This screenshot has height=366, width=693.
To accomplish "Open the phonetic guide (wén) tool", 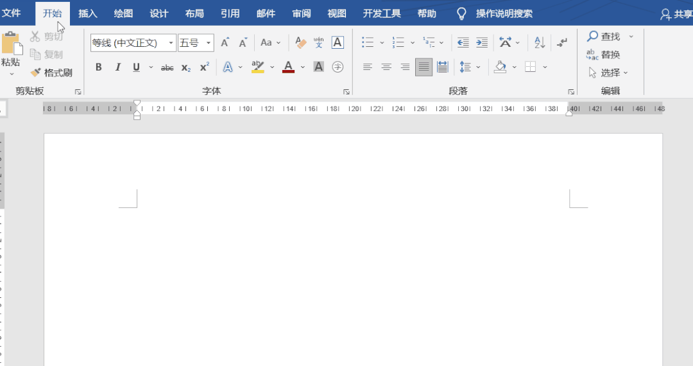I will click(x=319, y=42).
